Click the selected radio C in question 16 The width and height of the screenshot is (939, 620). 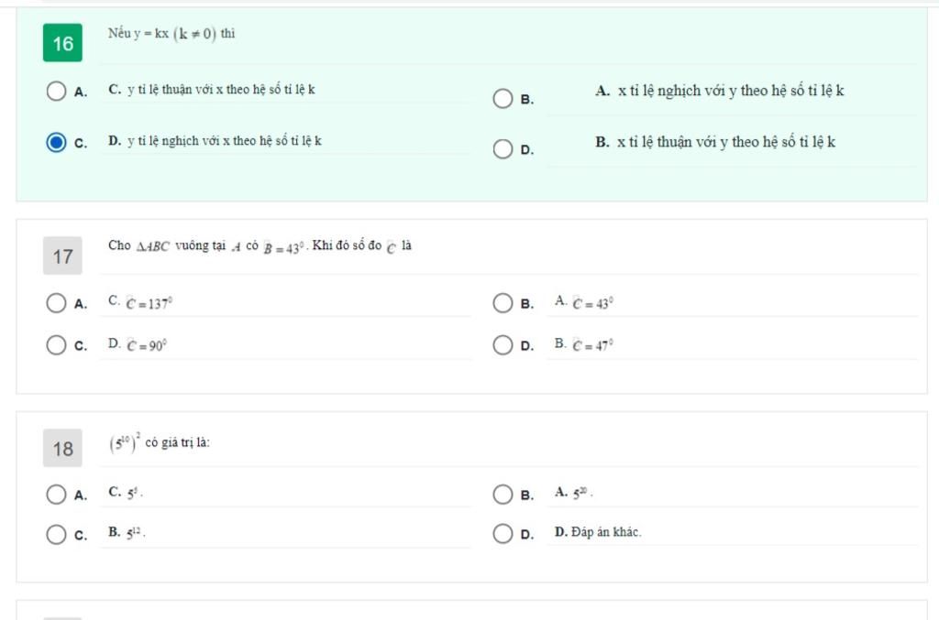point(57,143)
